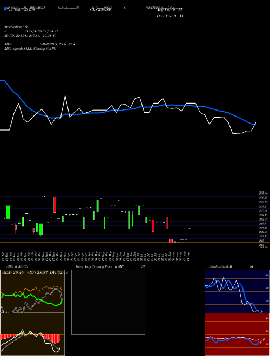Click the 275.2 price axis label
Viewport: 270px width, 356px height.
(x=263, y=207)
